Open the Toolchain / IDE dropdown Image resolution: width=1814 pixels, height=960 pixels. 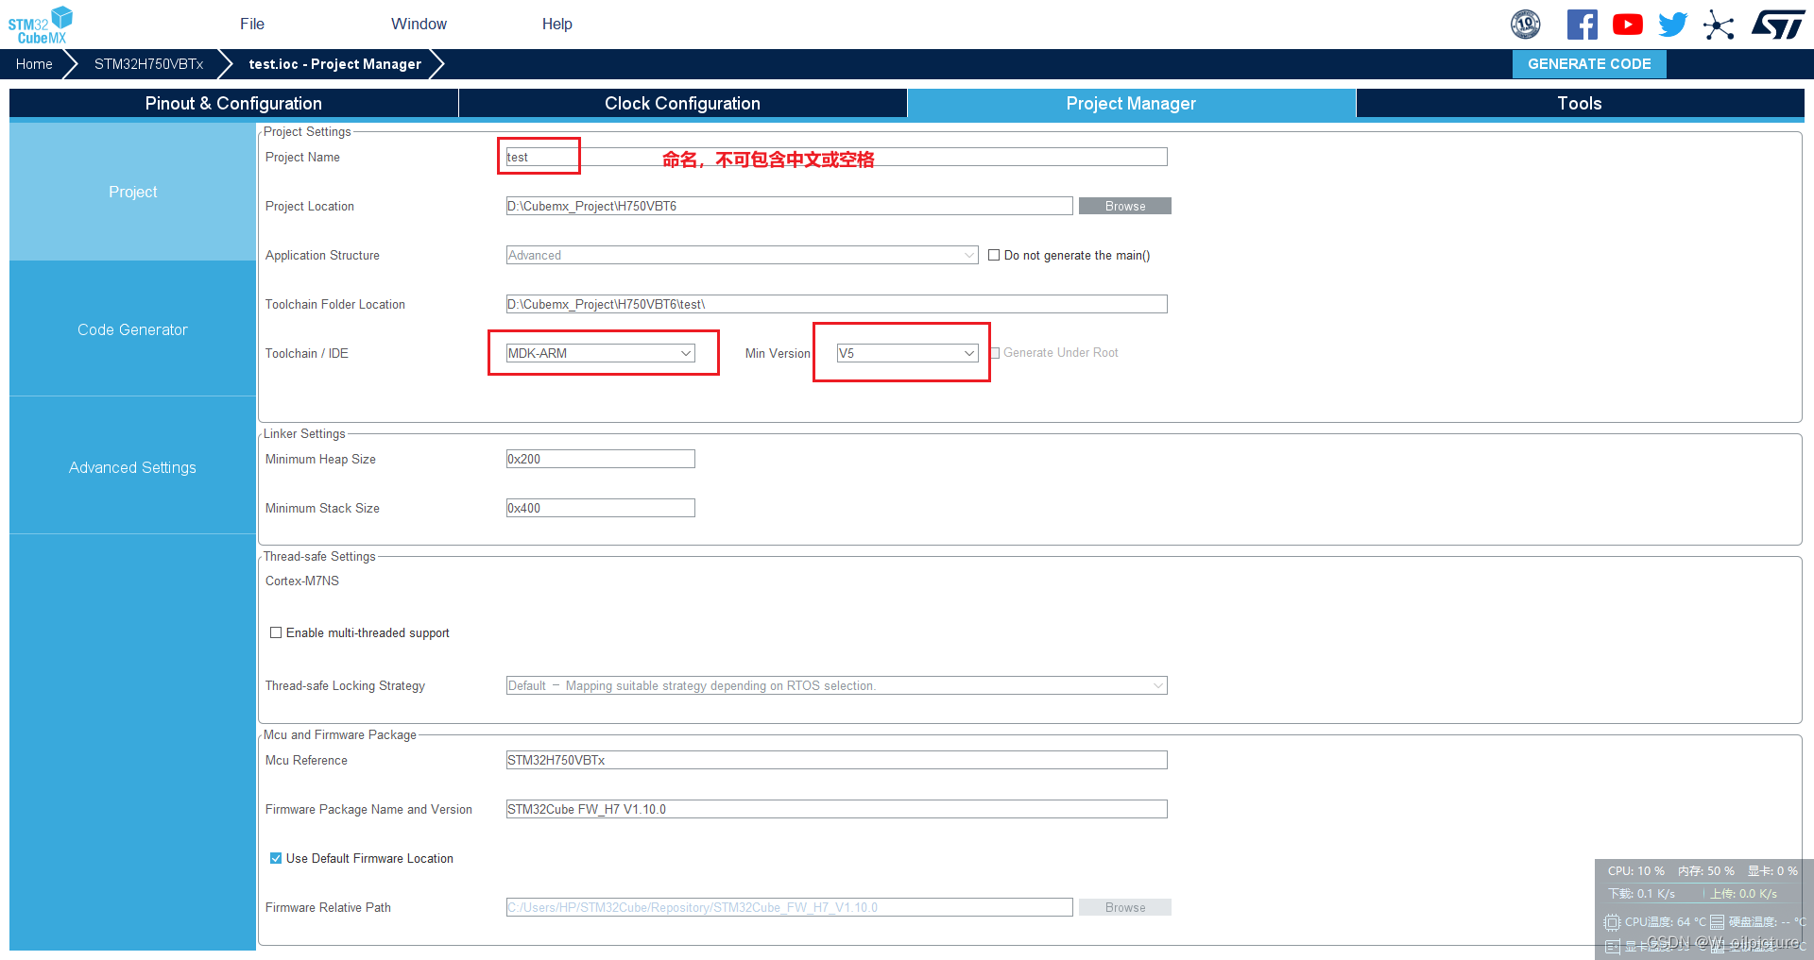point(600,353)
